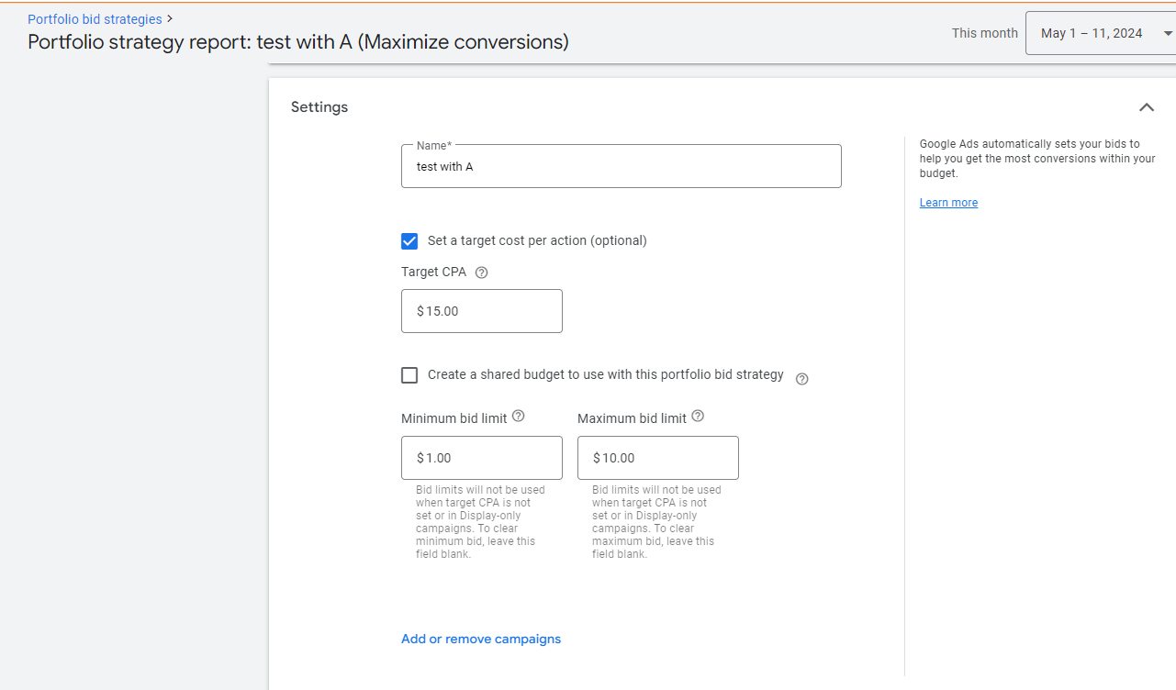Click the Minimum bid limit help icon
1176x690 pixels.
(x=518, y=417)
